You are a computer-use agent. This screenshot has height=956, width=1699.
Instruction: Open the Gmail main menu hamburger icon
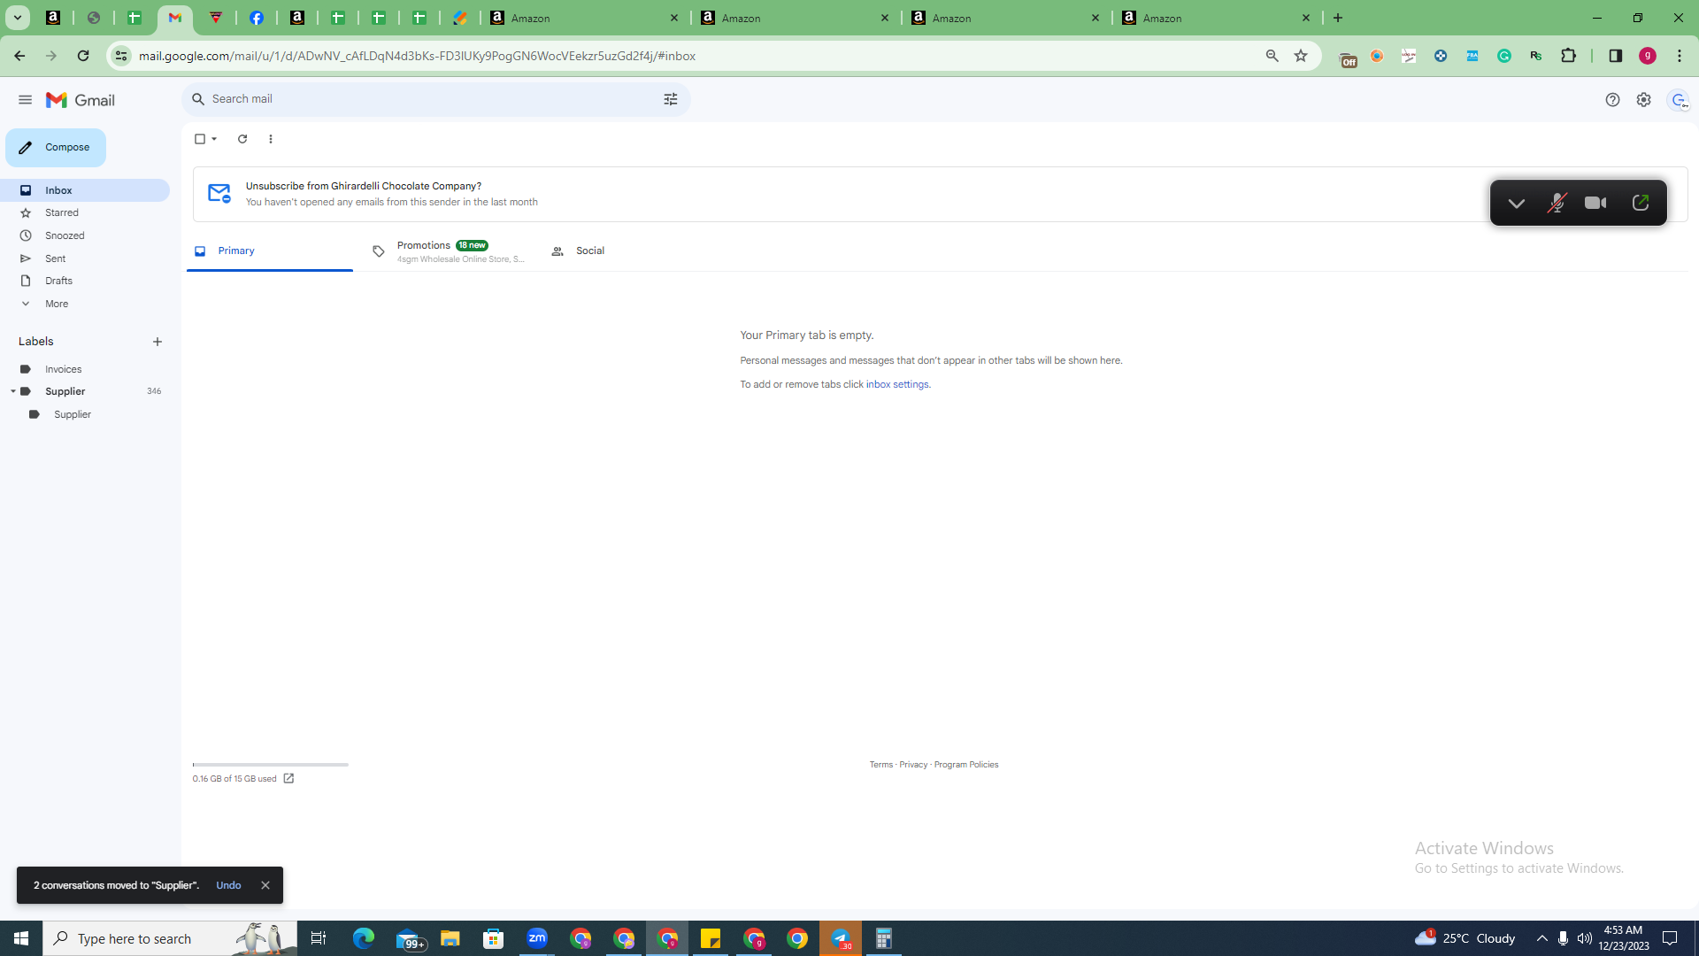pos(25,100)
